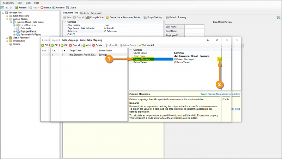282x159 pixels.
Task: Sort by Source Scope column header
Action: [x=112, y=51]
